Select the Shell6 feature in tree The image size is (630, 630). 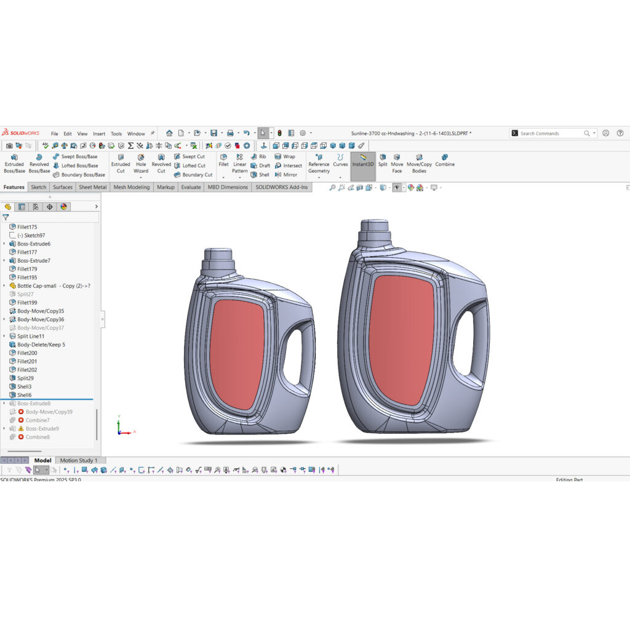tap(20, 395)
